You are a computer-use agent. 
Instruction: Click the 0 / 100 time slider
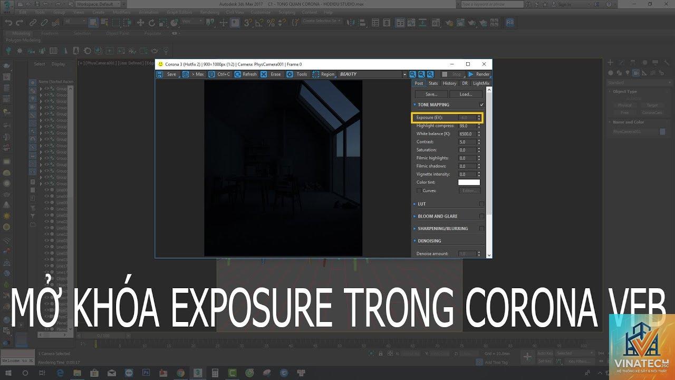tap(103, 336)
